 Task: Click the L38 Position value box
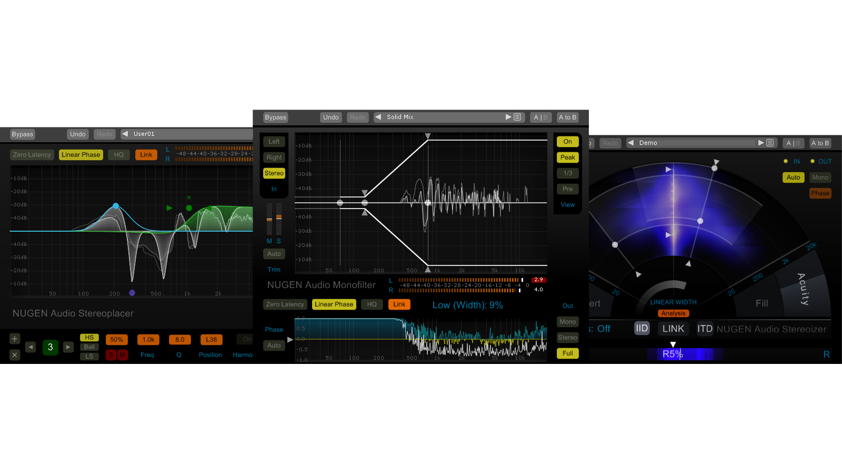coord(212,340)
